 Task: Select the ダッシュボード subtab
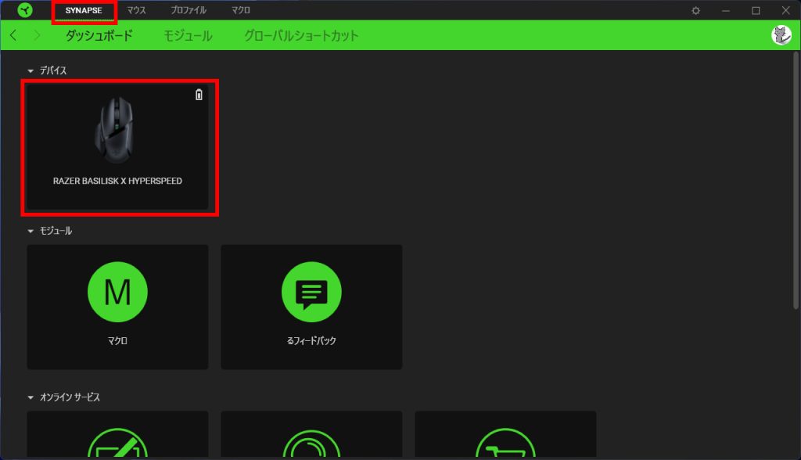[x=99, y=35]
